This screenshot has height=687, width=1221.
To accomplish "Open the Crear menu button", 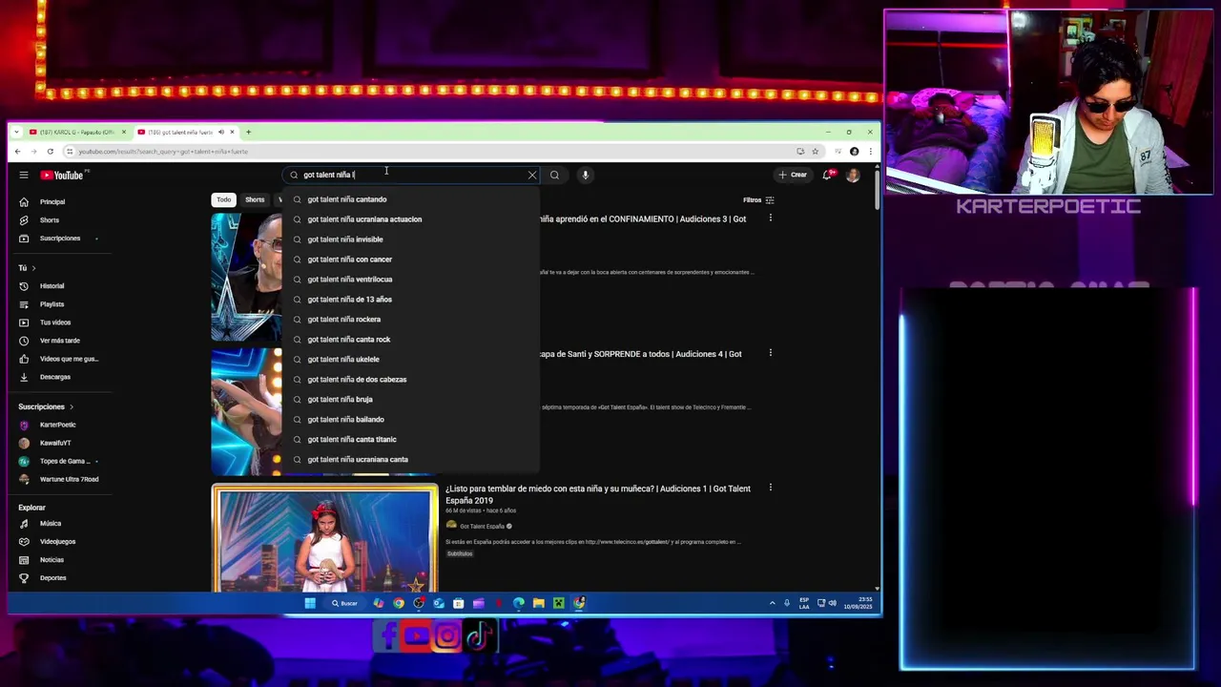I will pyautogui.click(x=793, y=175).
